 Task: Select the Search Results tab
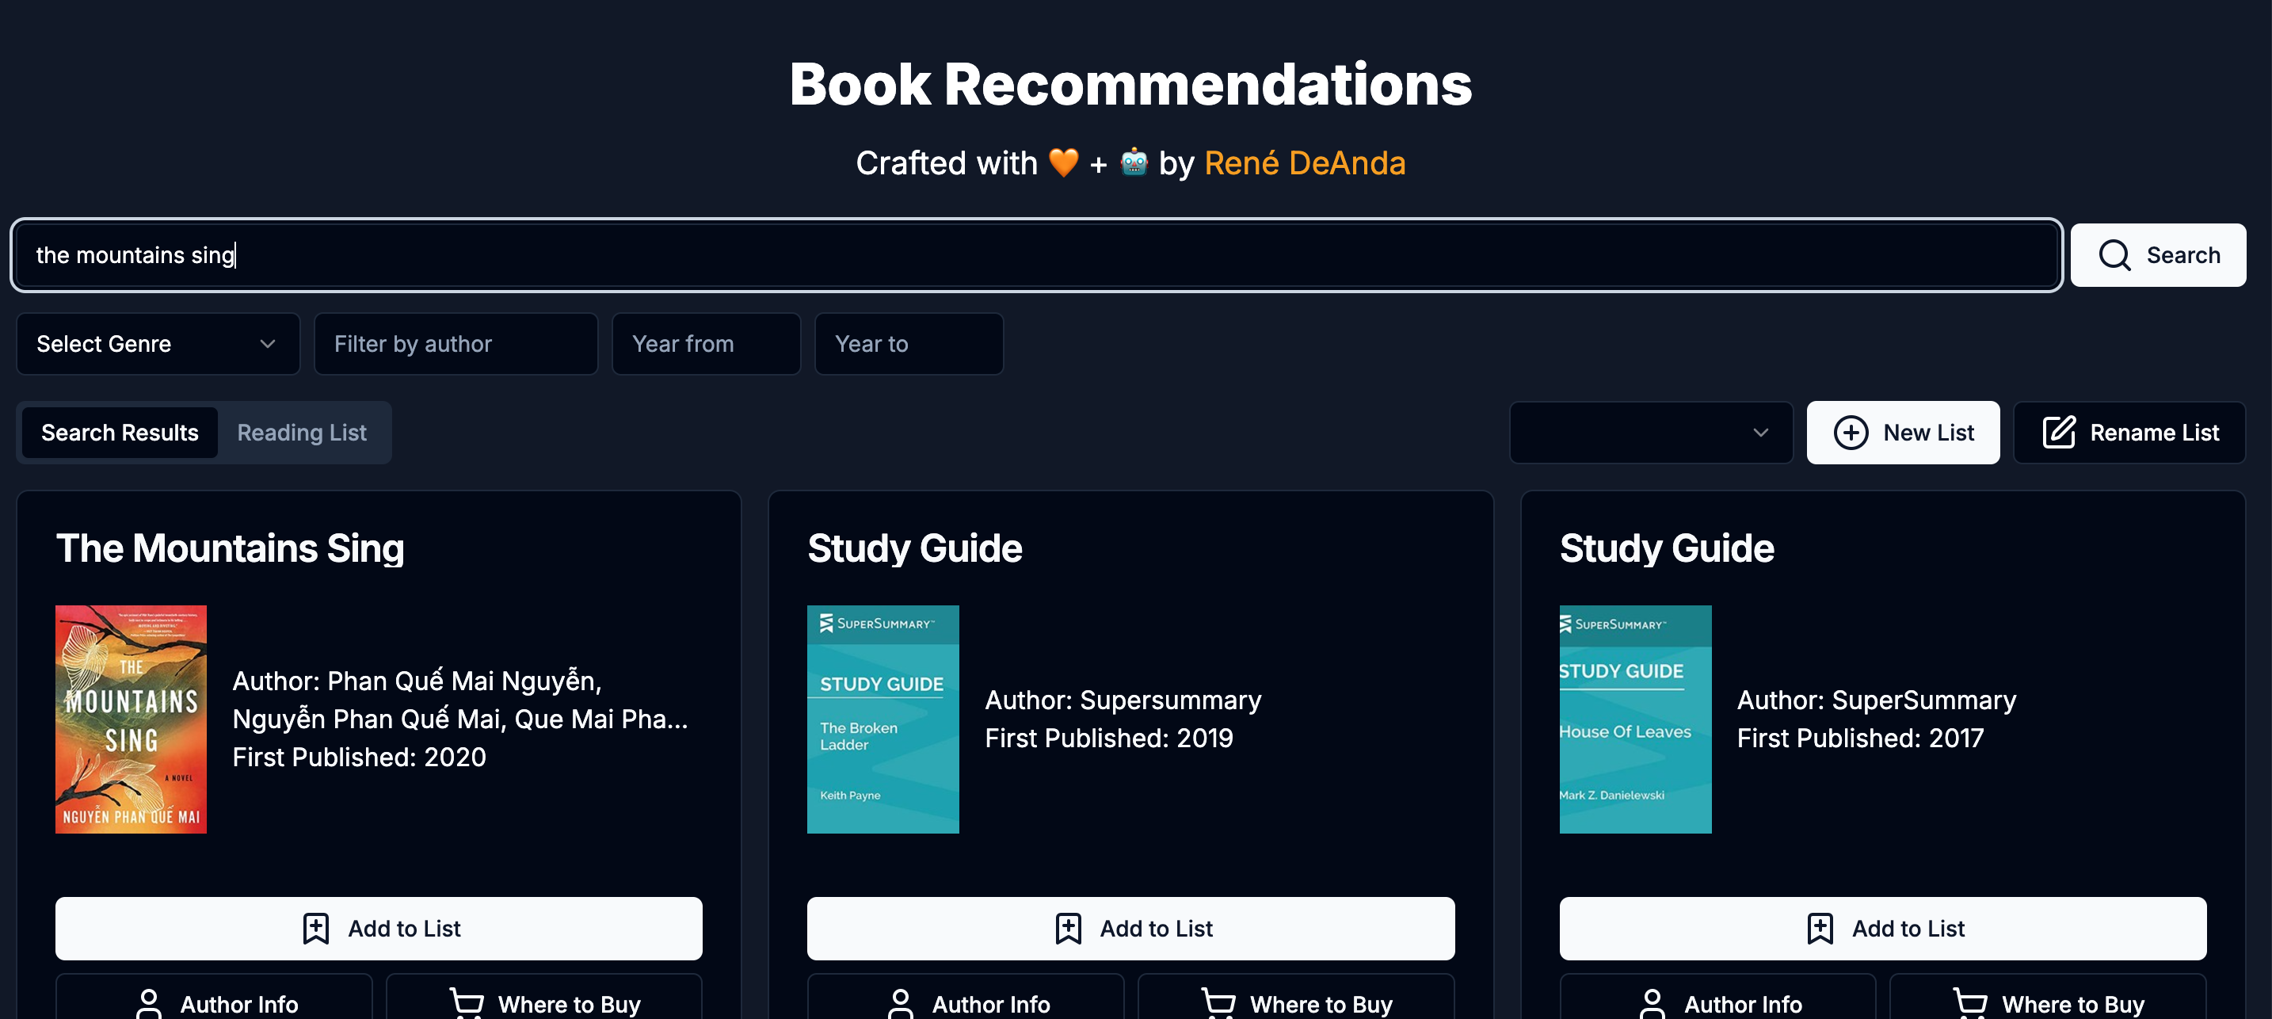[120, 433]
